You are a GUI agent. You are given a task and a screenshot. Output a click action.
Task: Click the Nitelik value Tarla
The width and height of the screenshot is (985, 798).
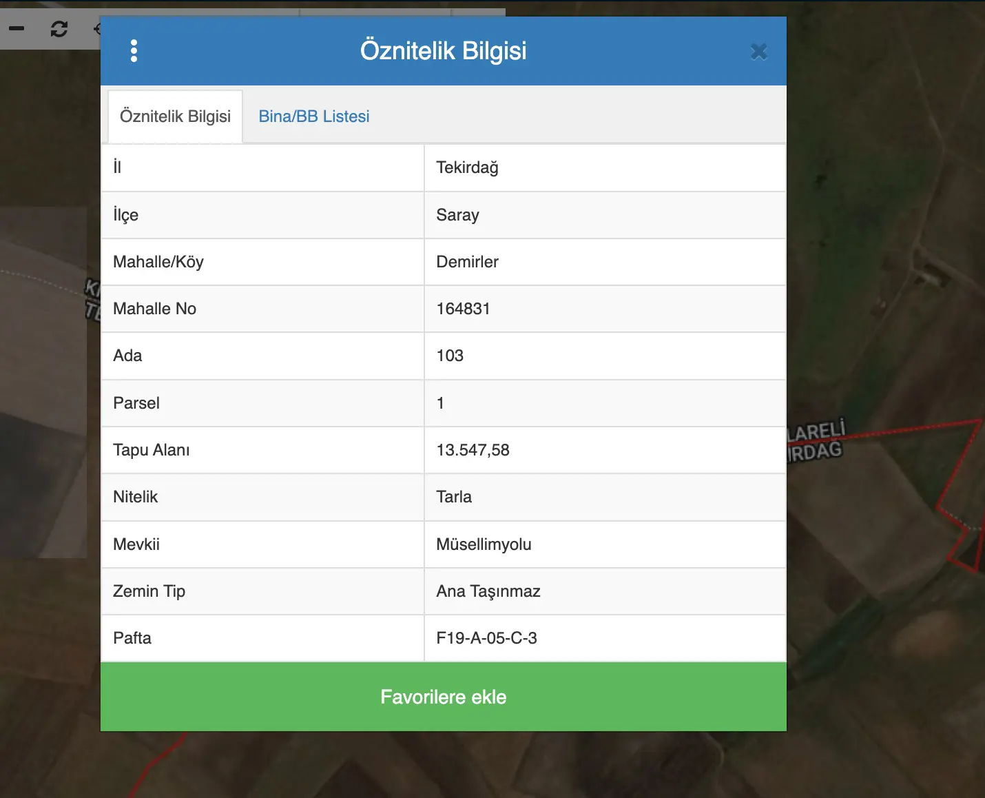(x=454, y=497)
